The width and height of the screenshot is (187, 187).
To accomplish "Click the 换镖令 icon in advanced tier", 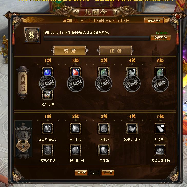I will pos(104,129).
